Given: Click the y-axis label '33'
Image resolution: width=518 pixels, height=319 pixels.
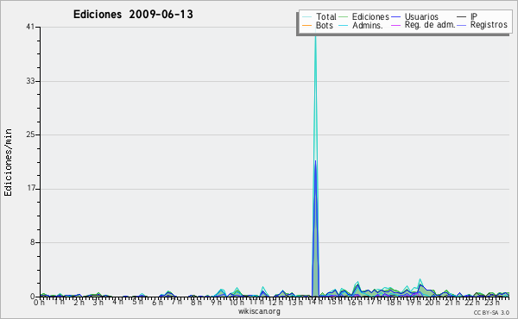Looking at the screenshot, I should [x=30, y=81].
